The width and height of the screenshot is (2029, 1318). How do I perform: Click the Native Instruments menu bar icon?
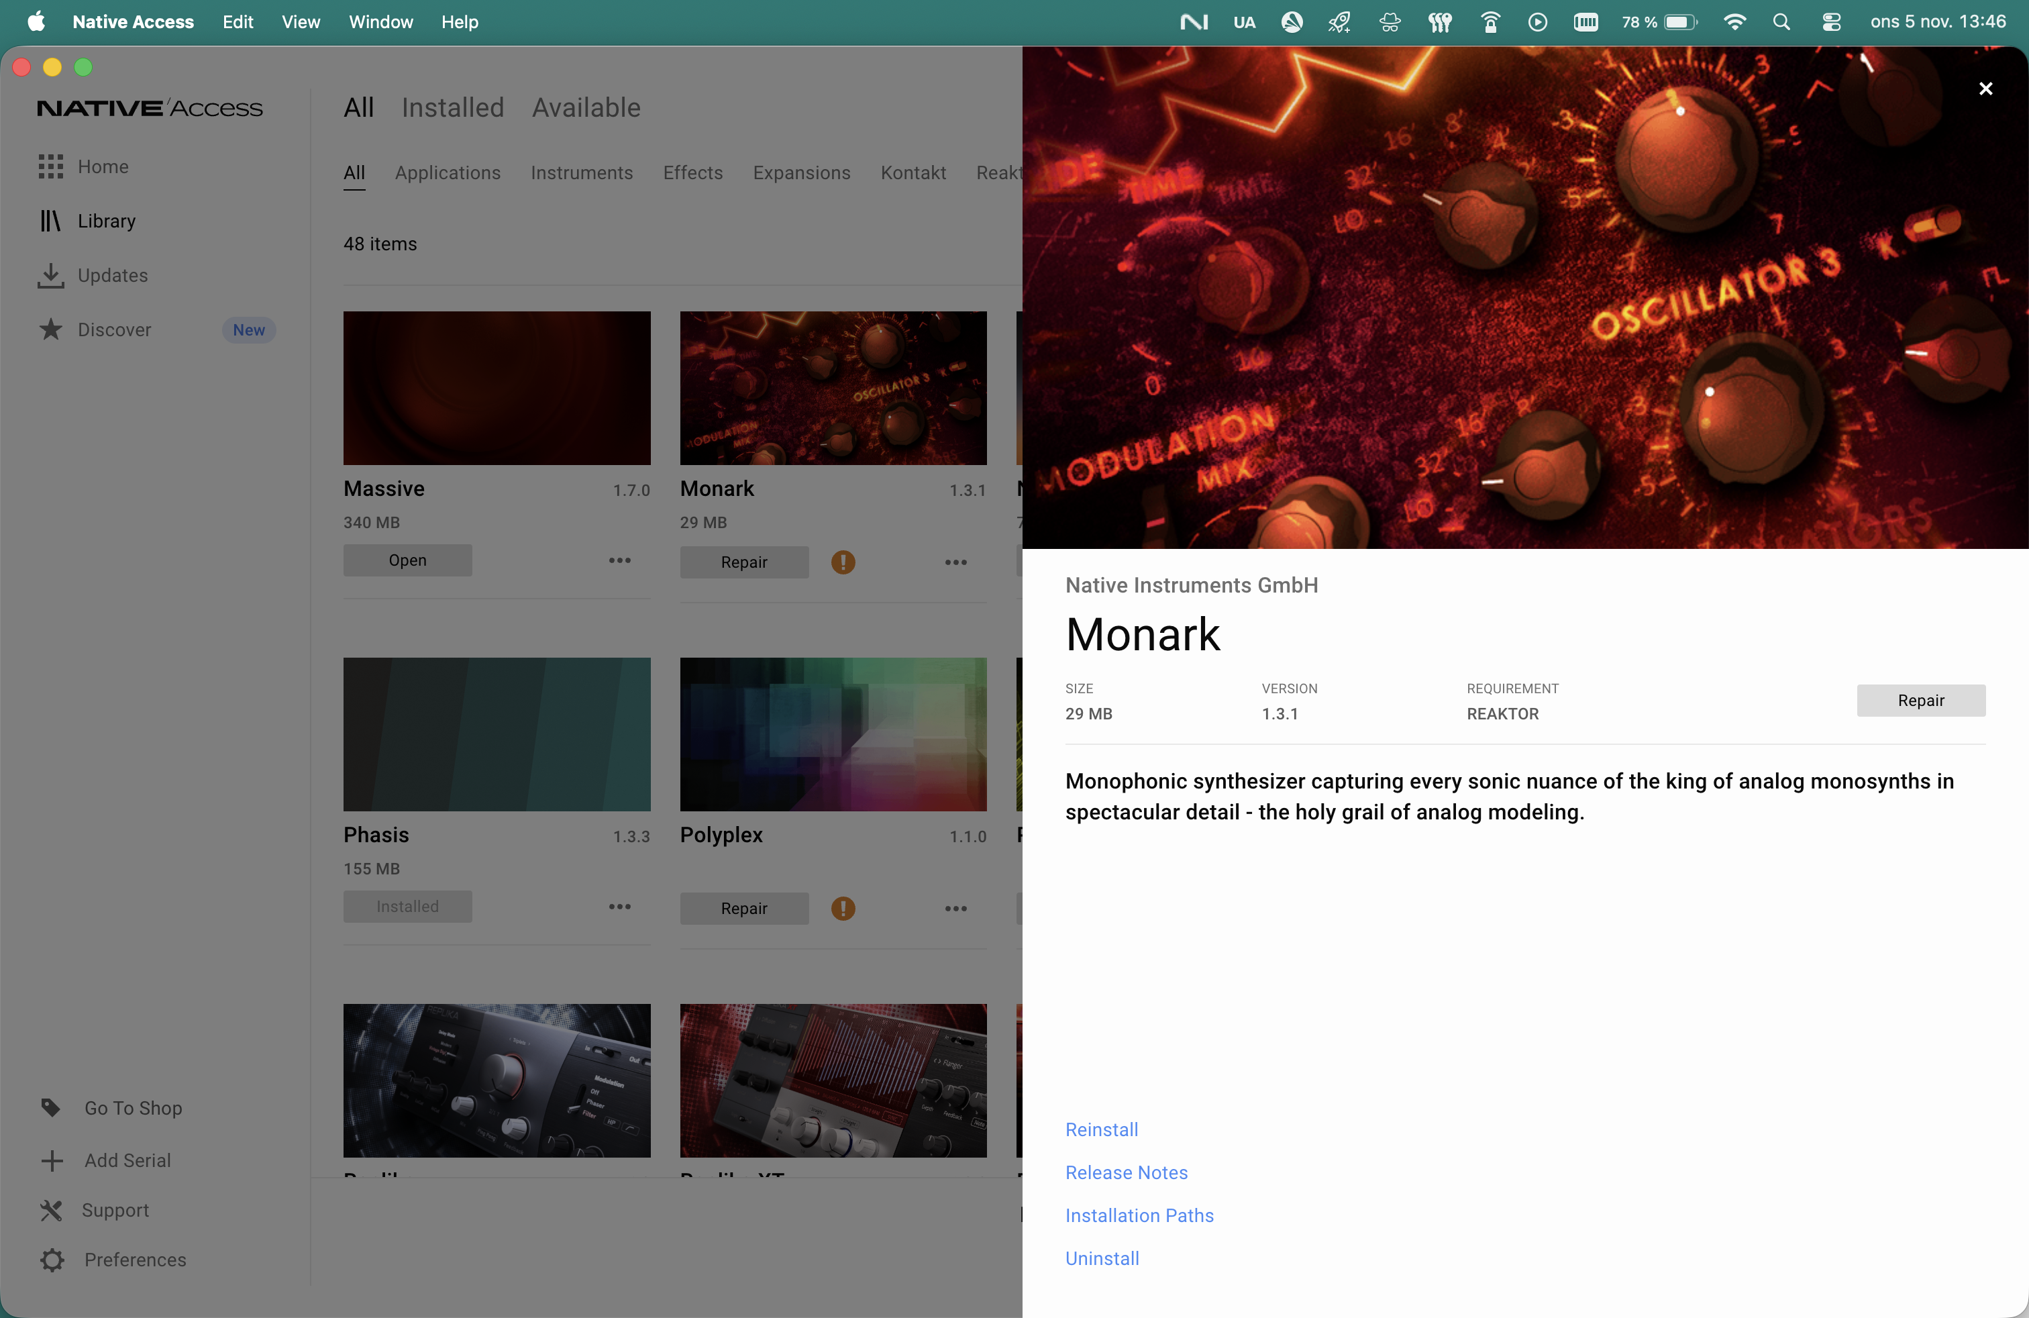coord(1194,22)
